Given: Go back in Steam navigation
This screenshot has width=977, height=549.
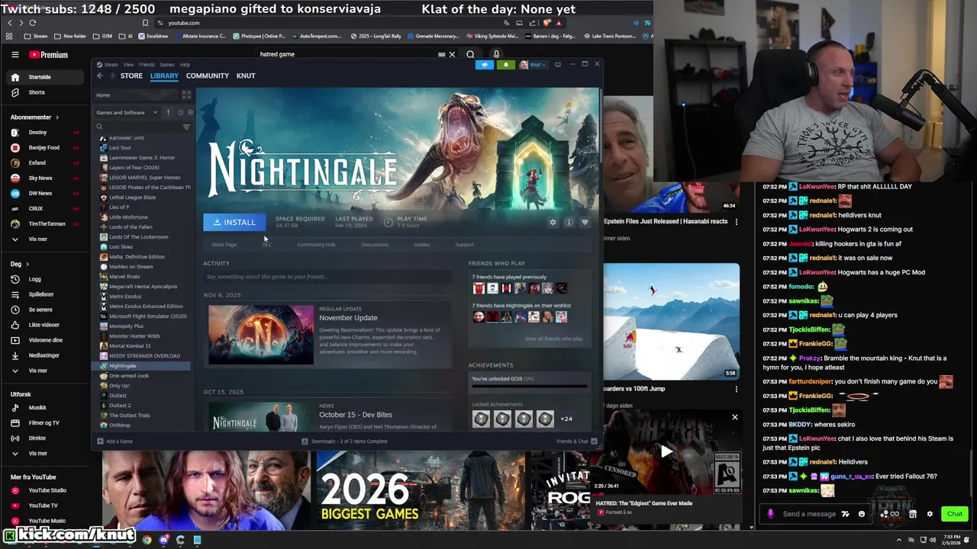Looking at the screenshot, I should [x=100, y=75].
